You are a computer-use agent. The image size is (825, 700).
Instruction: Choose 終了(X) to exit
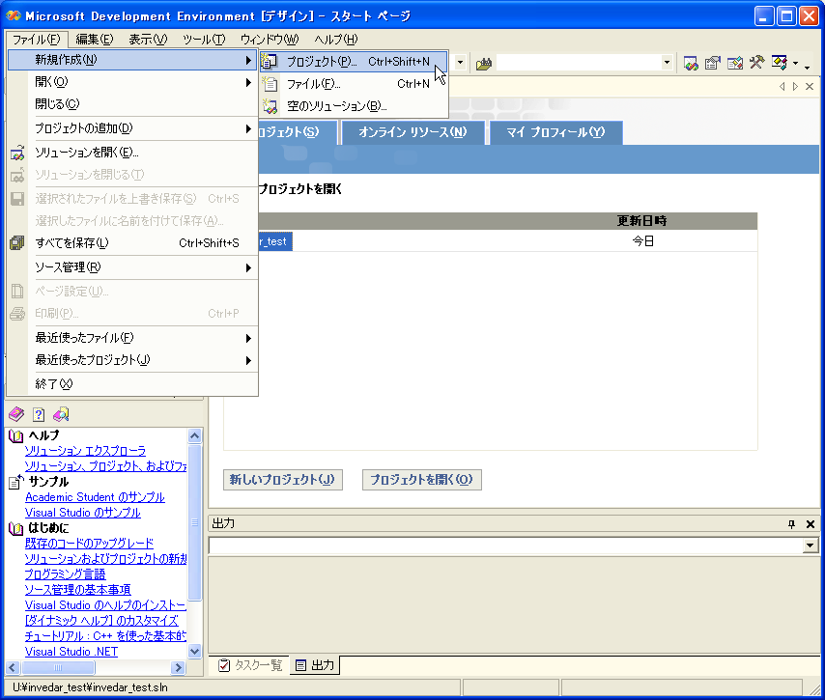coord(132,384)
